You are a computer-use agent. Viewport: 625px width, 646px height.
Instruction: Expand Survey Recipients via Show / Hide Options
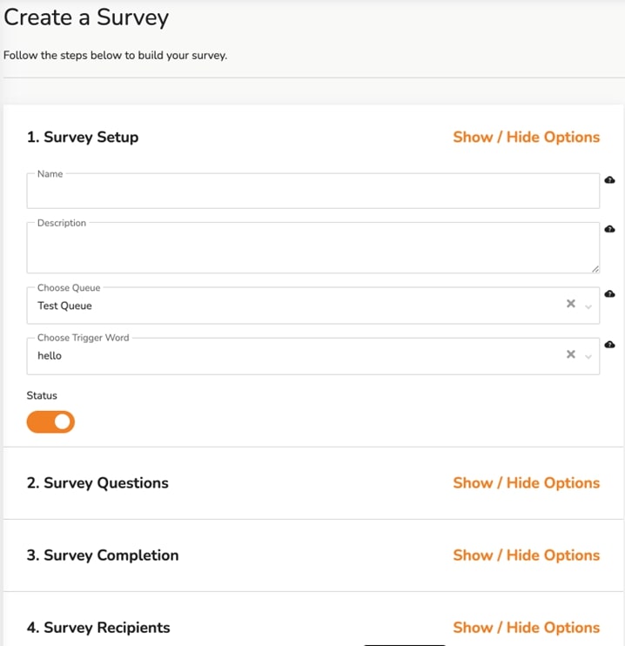[526, 628]
